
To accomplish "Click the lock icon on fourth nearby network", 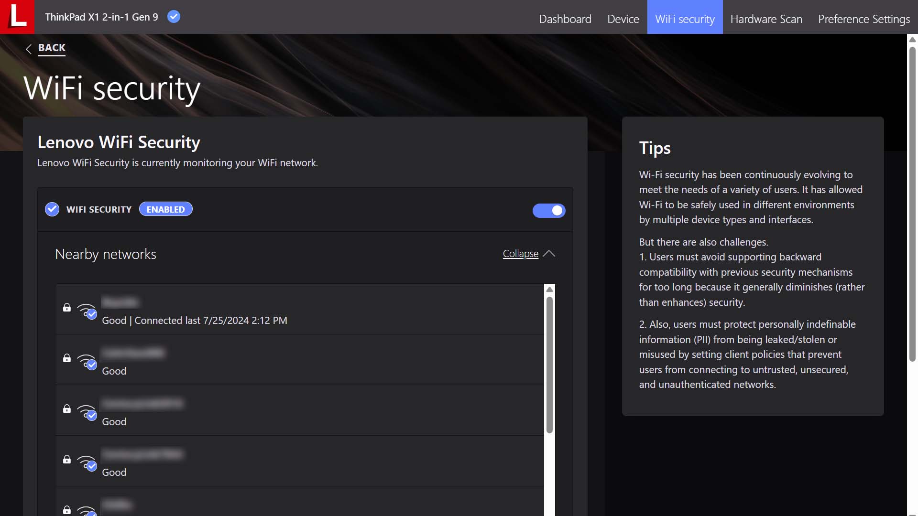I will 67,459.
